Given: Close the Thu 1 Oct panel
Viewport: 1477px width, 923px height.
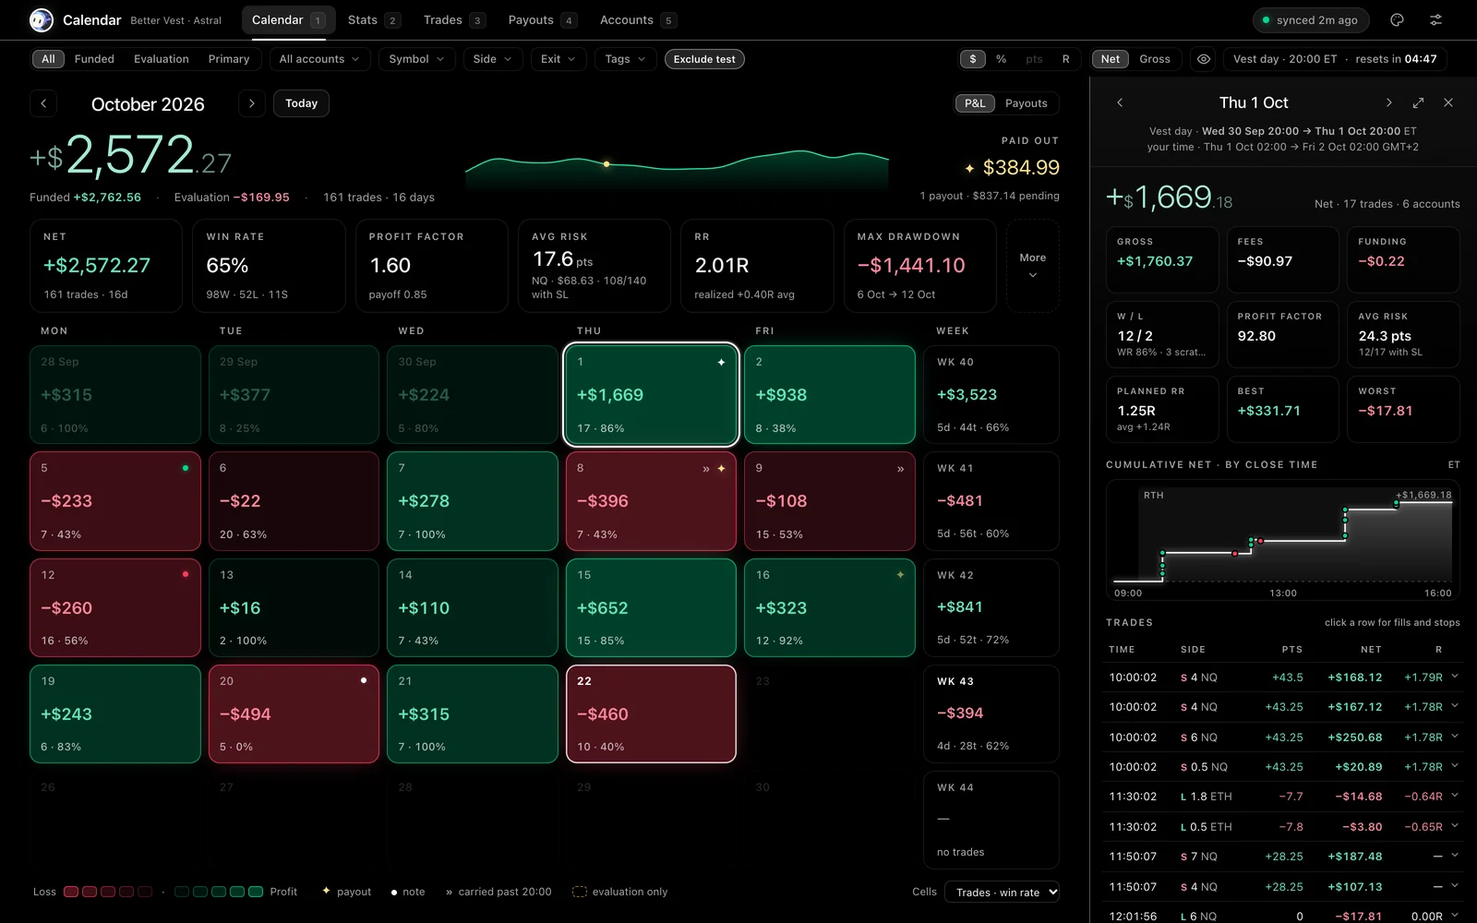Looking at the screenshot, I should pyautogui.click(x=1448, y=102).
